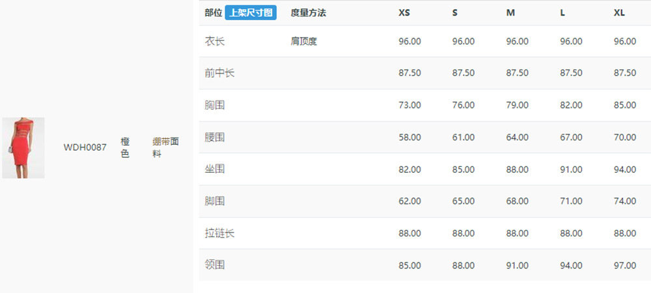This screenshot has width=651, height=293.
Task: Click the 橙色 color label
Action: coord(126,148)
